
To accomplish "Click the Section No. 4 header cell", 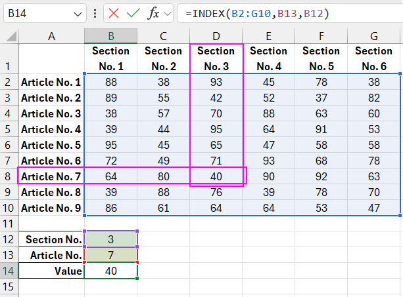I will click(269, 59).
